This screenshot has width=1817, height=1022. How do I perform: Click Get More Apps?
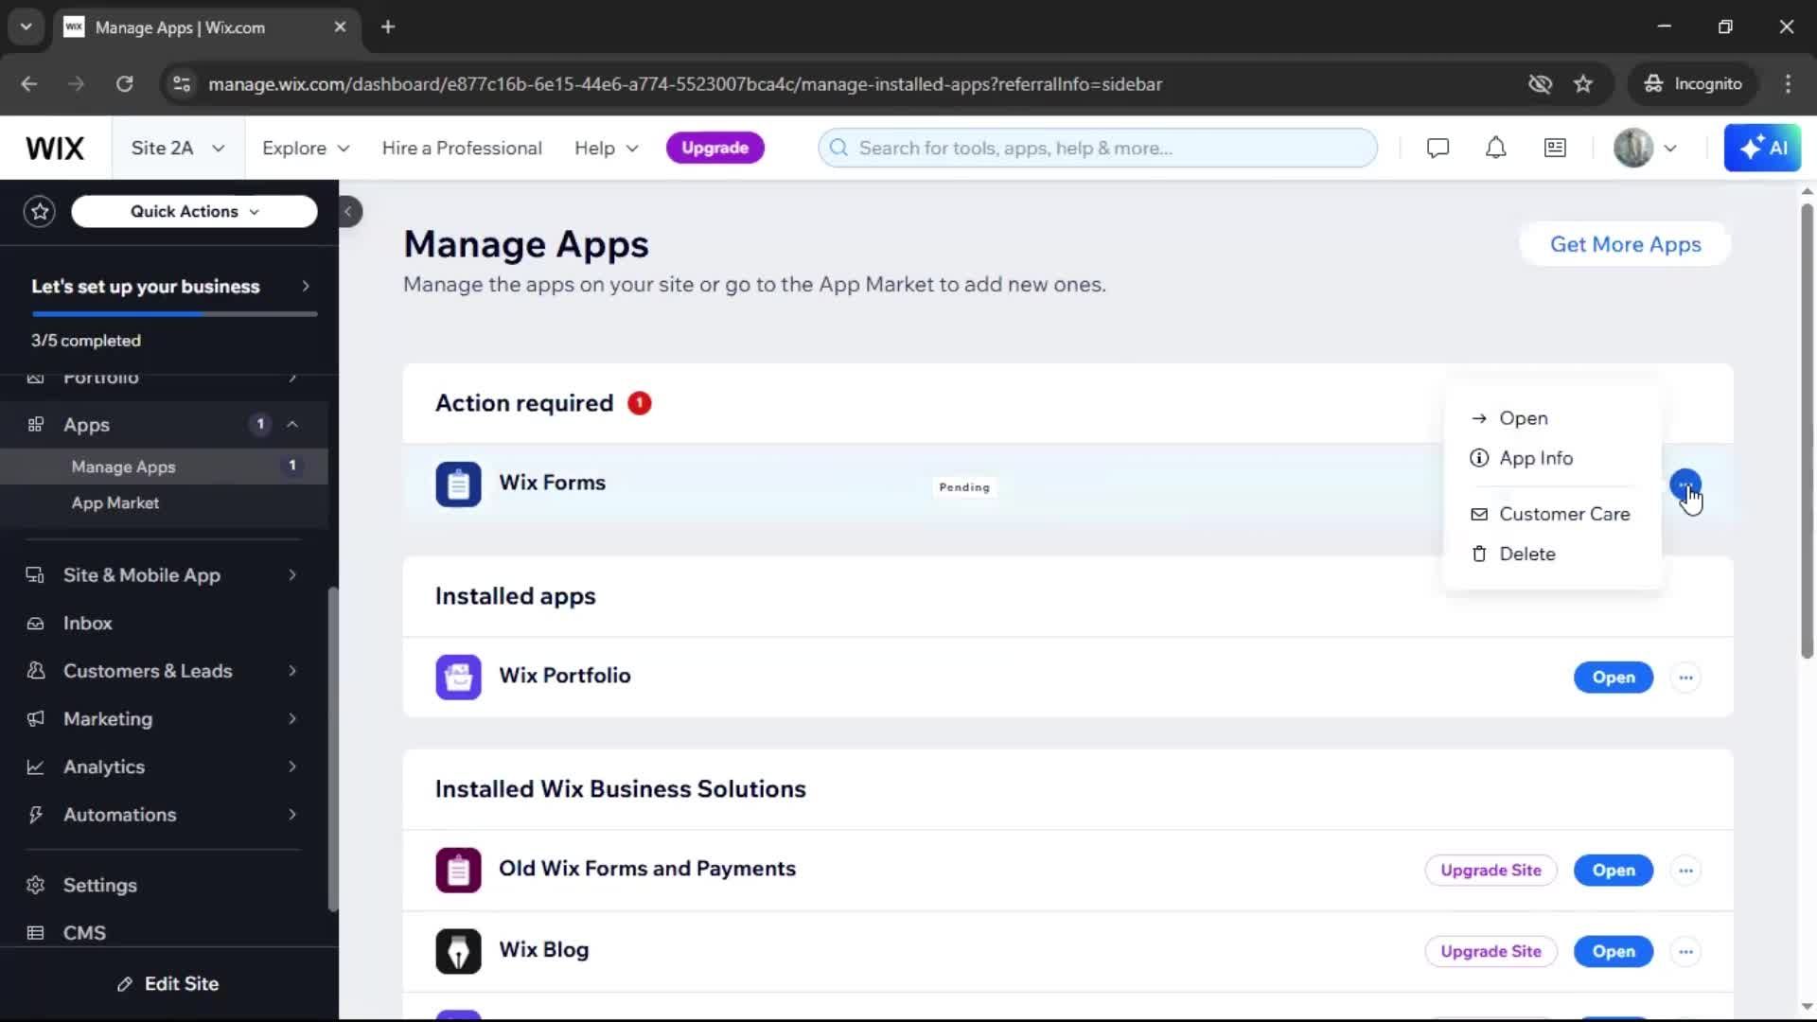click(x=1625, y=244)
